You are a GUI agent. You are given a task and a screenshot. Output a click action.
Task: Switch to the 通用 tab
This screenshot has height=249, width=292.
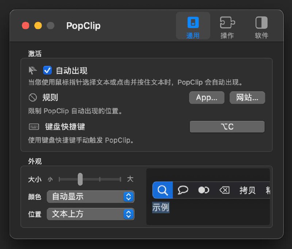pos(193,26)
